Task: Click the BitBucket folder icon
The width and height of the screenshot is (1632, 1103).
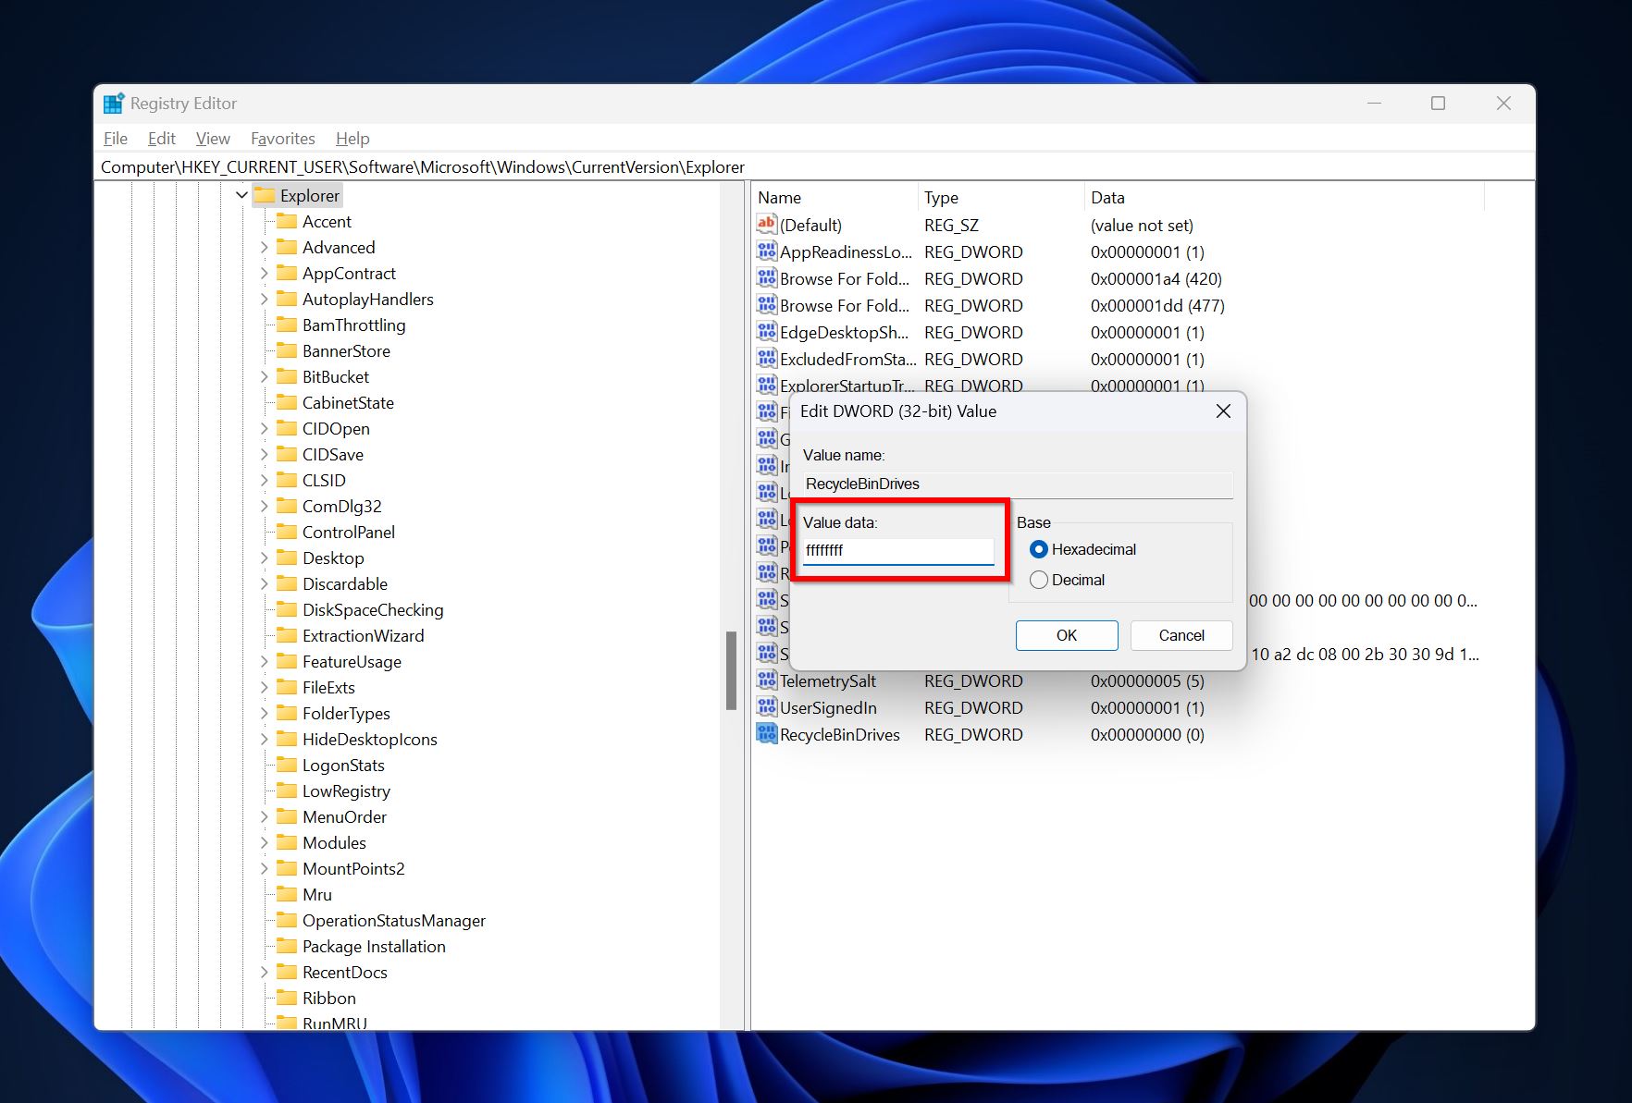Action: [x=287, y=376]
